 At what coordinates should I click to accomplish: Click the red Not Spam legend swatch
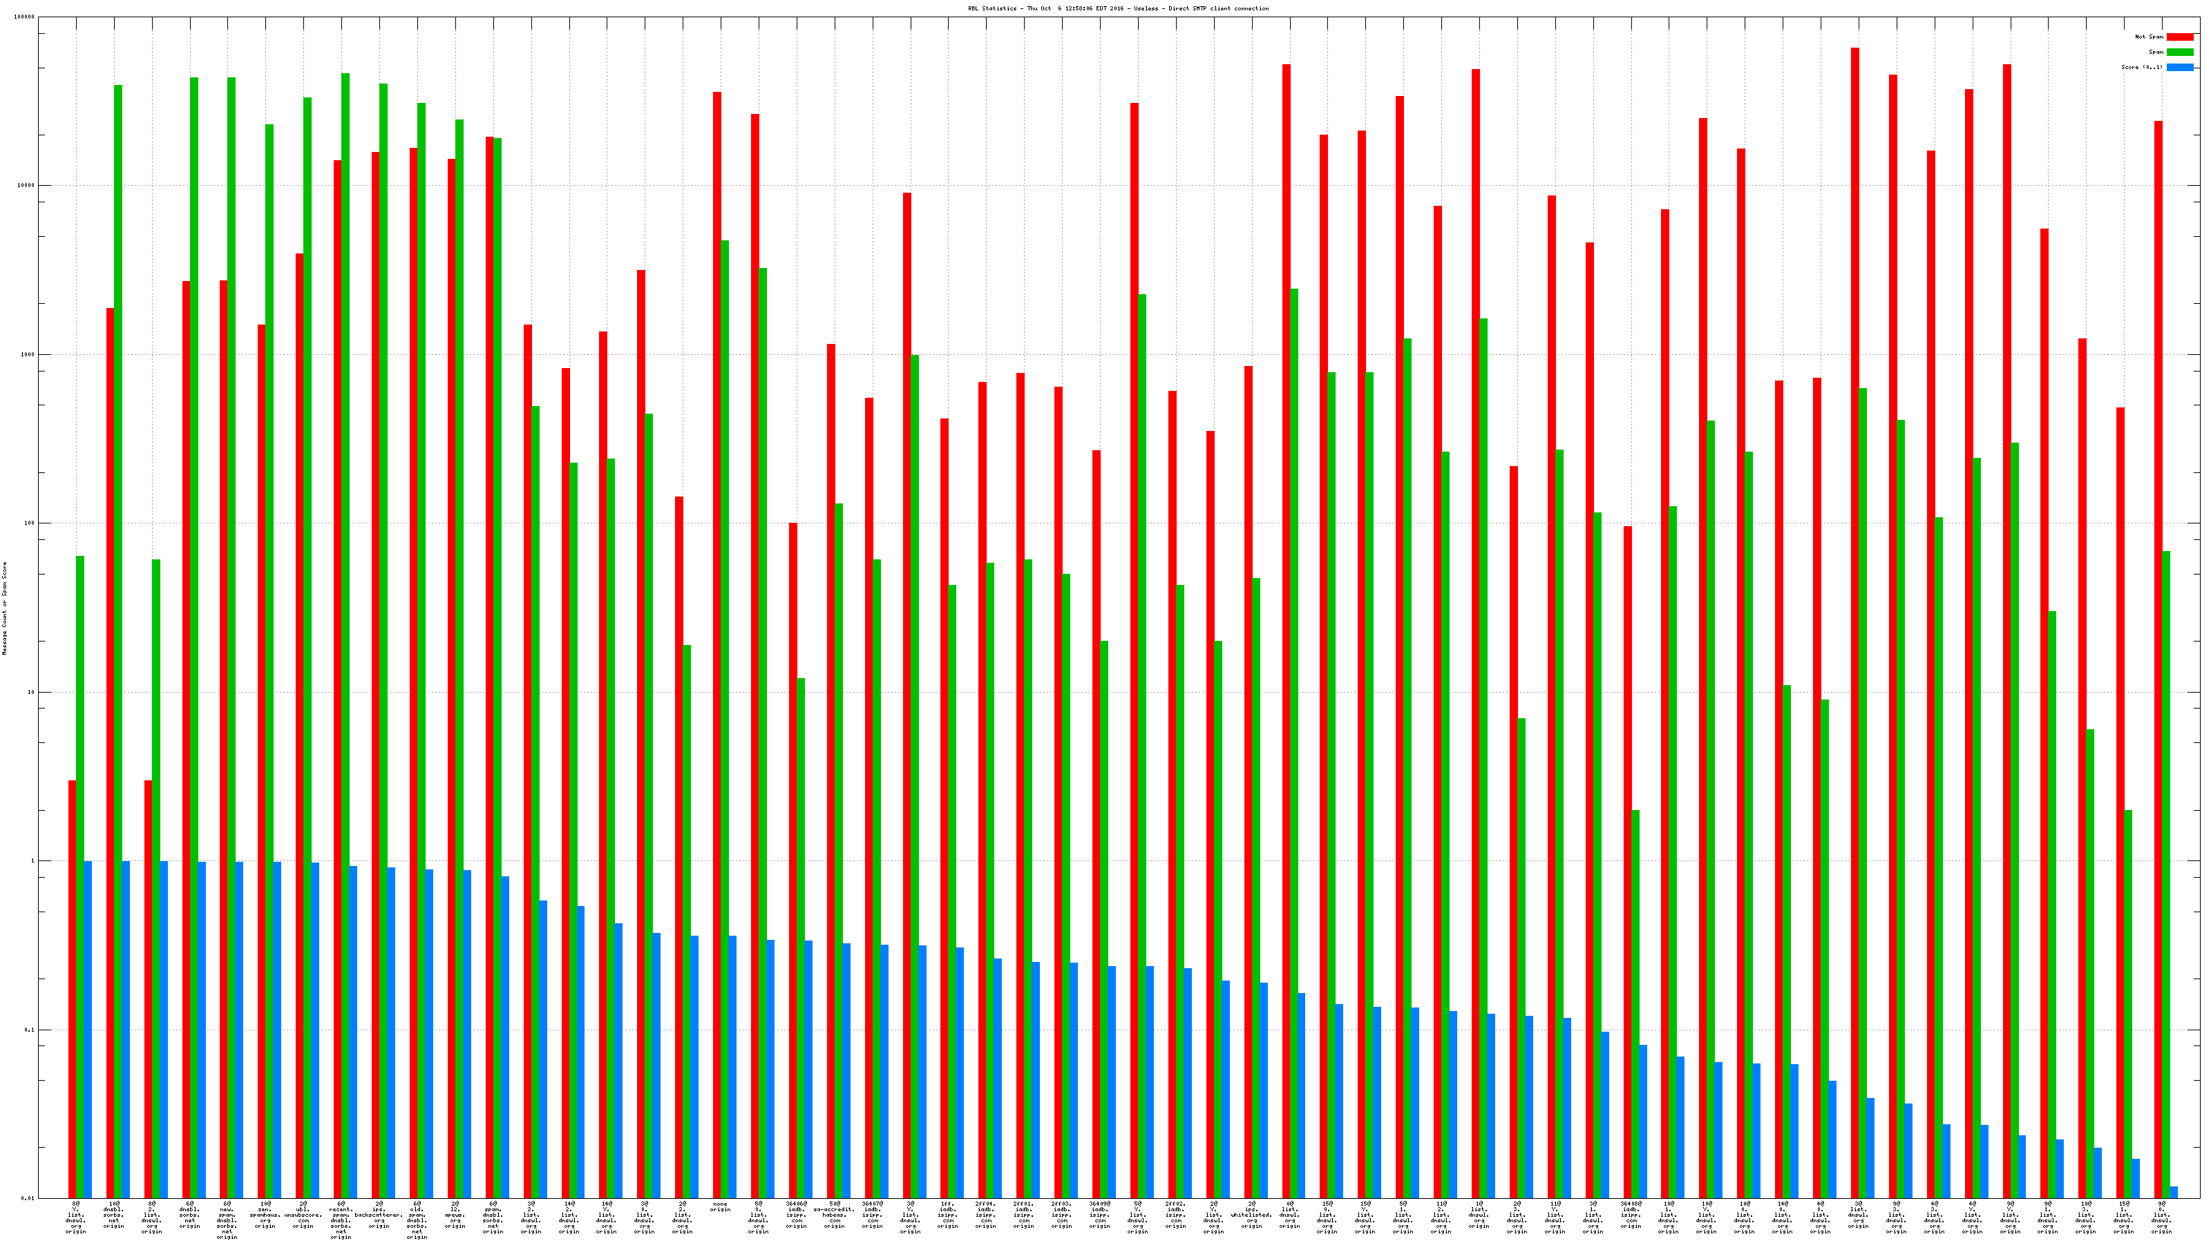pyautogui.click(x=2179, y=37)
